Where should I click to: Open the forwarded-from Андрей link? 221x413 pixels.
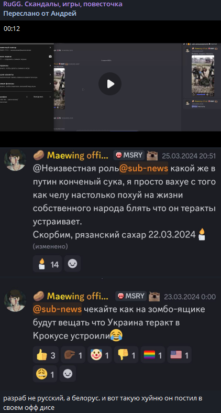click(x=40, y=14)
